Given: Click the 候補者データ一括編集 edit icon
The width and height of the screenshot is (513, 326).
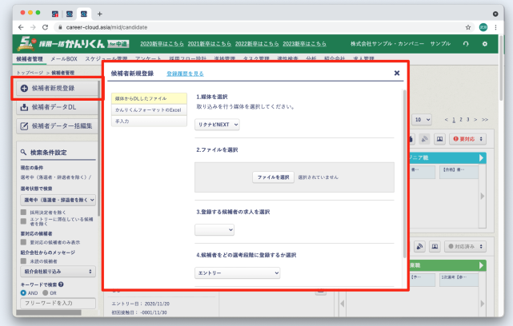Looking at the screenshot, I should click(24, 125).
